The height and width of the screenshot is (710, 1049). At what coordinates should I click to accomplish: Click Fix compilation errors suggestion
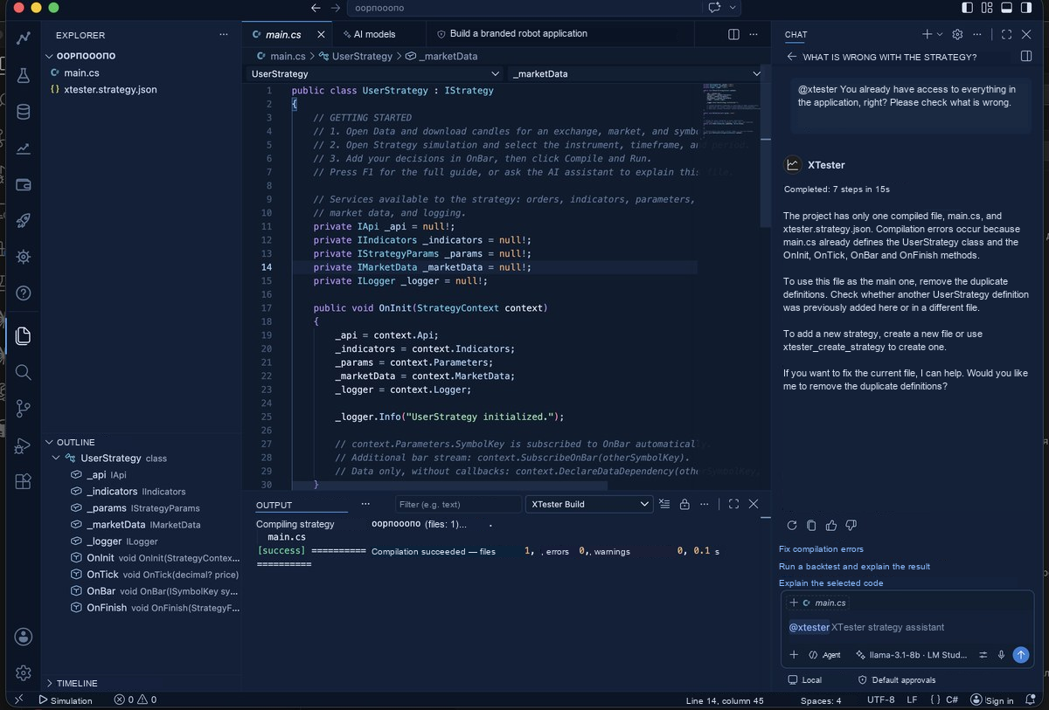point(821,549)
